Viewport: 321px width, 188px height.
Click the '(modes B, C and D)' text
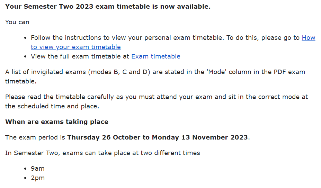(119, 72)
